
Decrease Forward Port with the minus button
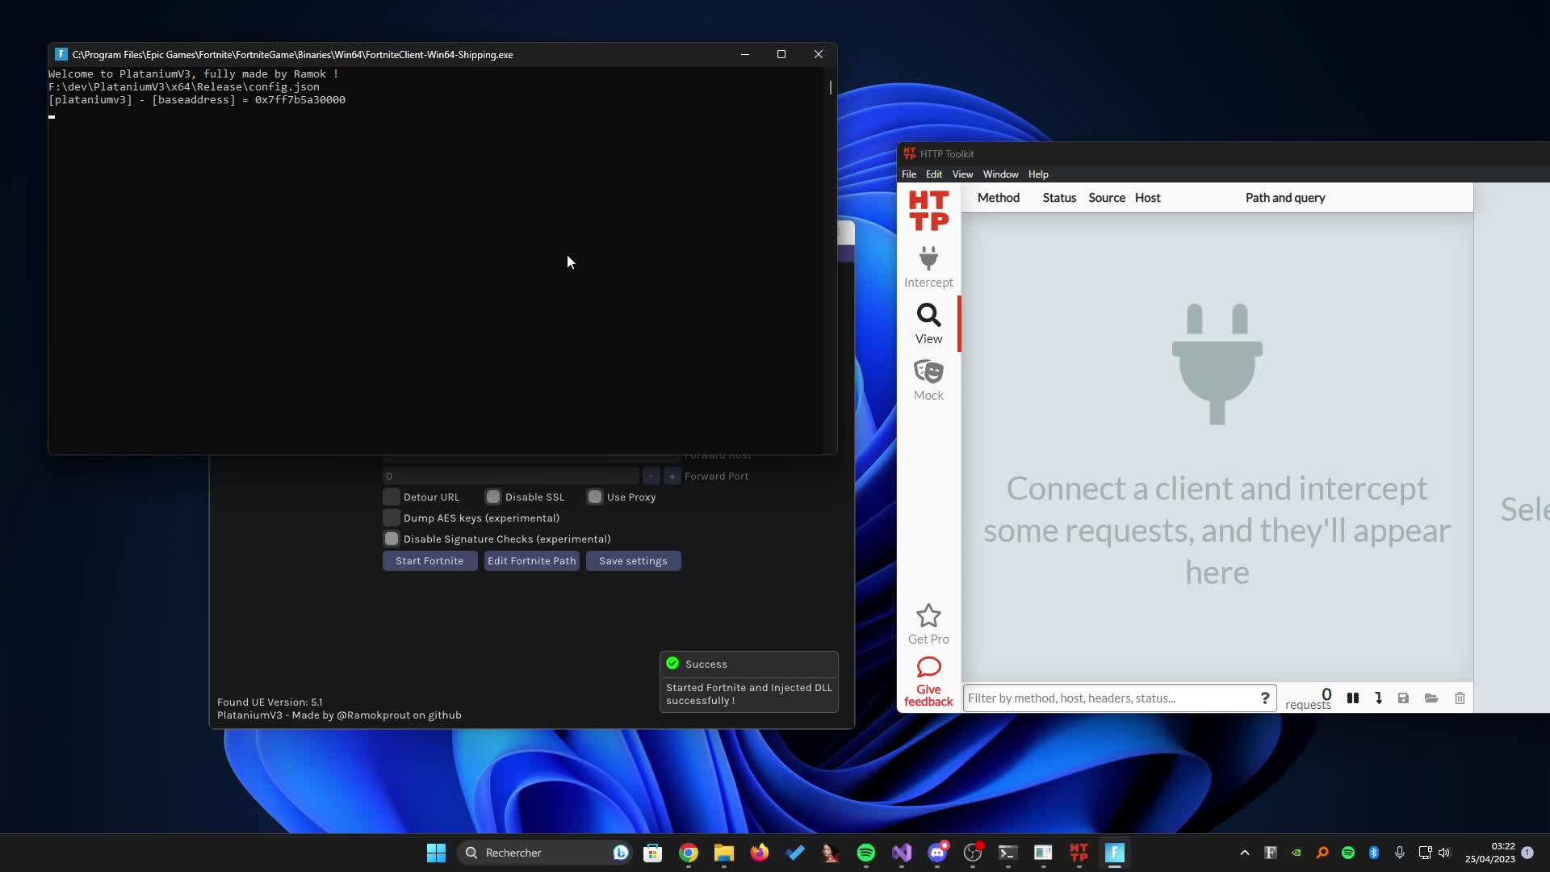point(651,476)
